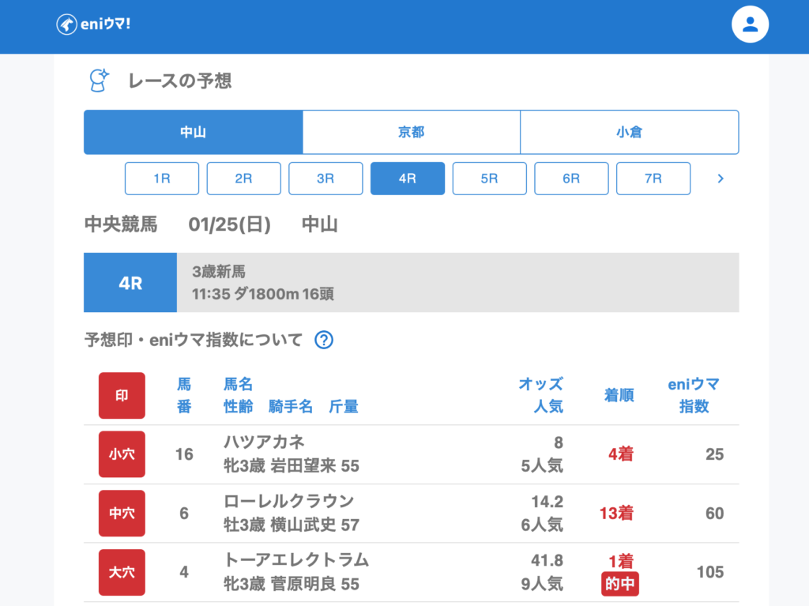Click the red 的中 hit badge
This screenshot has height=606, width=809.
click(x=620, y=585)
